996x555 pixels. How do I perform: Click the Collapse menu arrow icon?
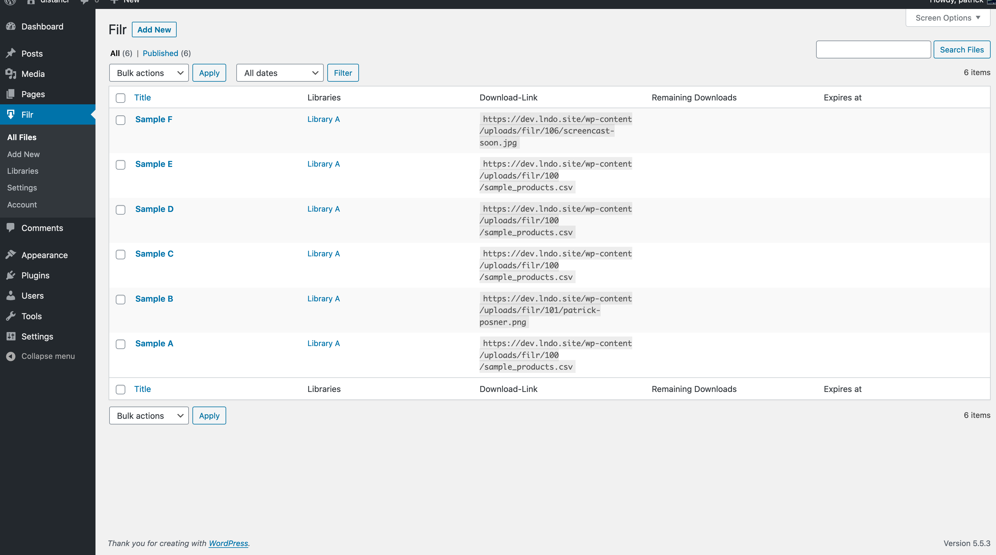pos(11,356)
